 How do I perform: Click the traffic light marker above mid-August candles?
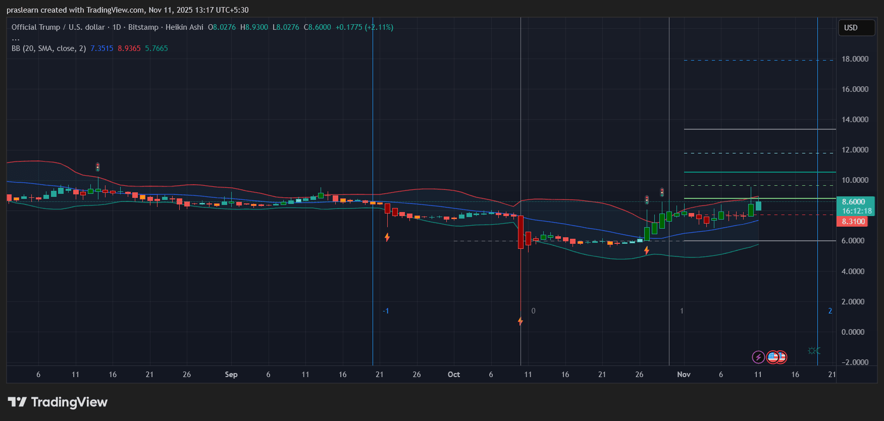click(97, 167)
